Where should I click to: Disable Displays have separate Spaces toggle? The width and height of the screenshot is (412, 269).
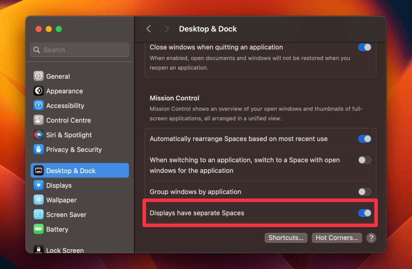(365, 213)
